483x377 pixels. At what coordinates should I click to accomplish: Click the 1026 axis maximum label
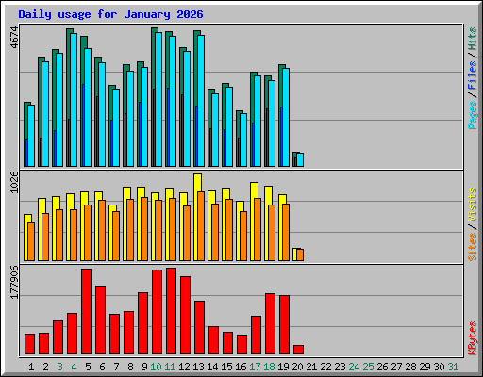tap(14, 182)
